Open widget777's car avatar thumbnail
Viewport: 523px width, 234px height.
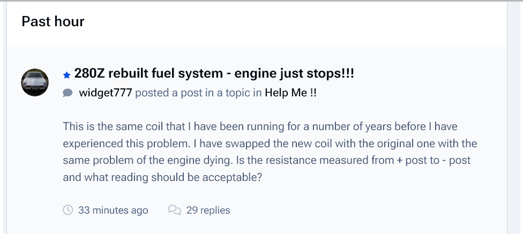coord(35,82)
